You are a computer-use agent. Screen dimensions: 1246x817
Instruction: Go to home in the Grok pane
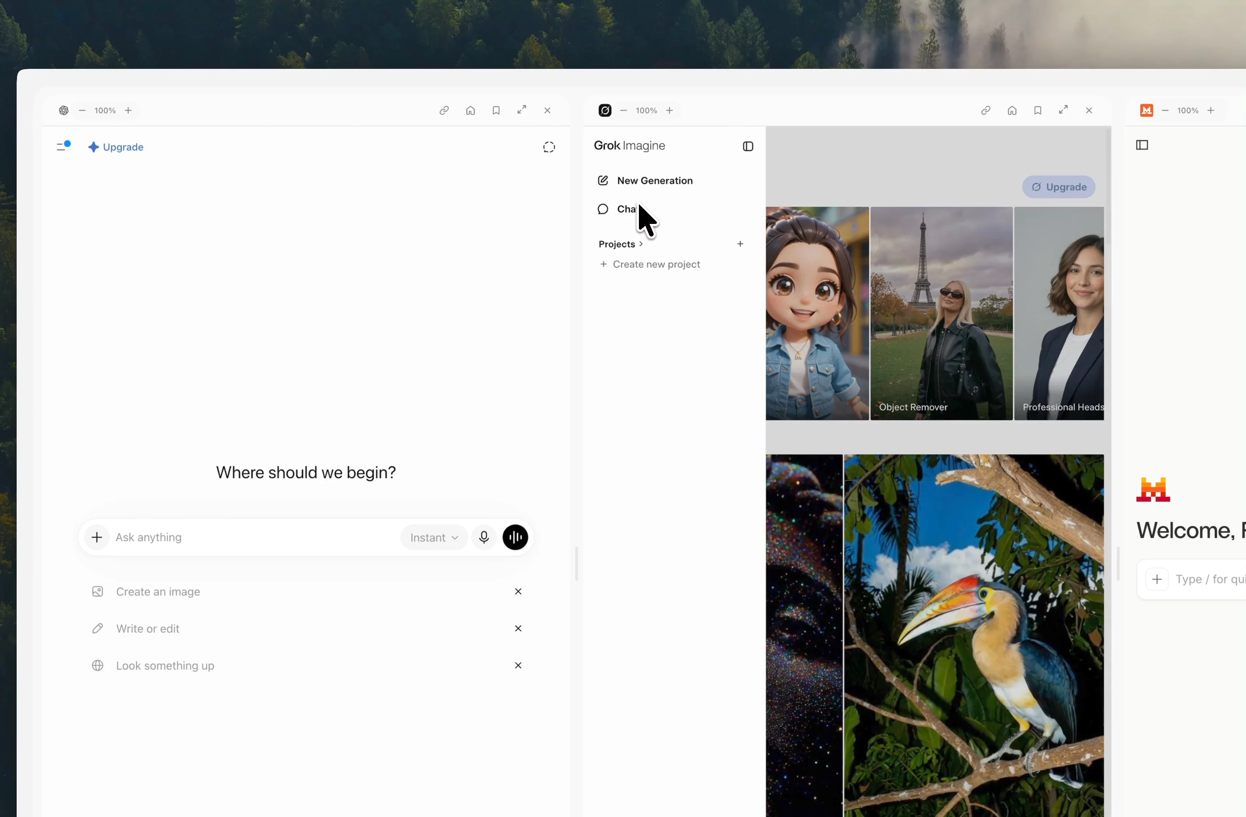coord(1012,110)
